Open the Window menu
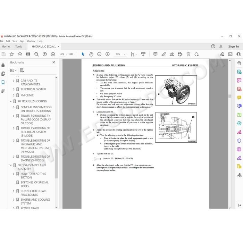243x243 pixels. point(31,41)
